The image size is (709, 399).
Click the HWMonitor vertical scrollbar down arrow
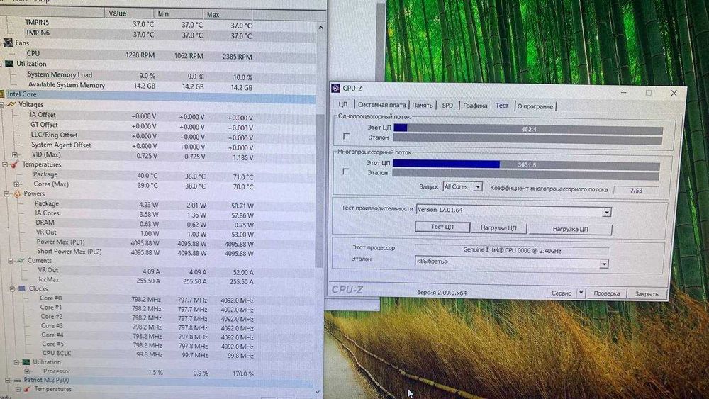[318, 392]
